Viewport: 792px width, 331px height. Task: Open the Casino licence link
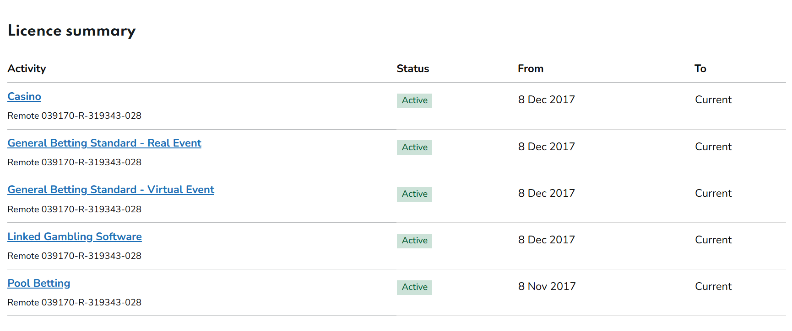24,97
